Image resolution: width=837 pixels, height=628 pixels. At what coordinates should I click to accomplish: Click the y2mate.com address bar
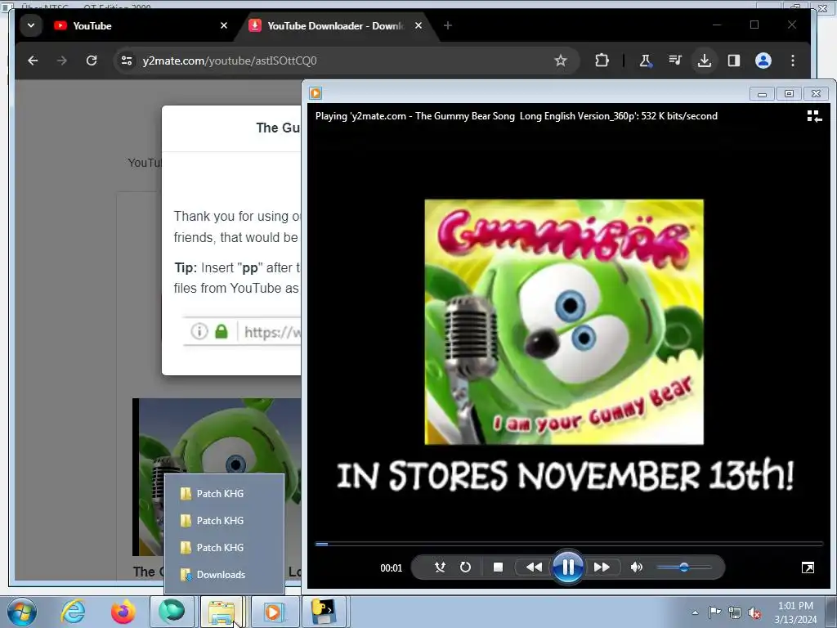(x=347, y=61)
